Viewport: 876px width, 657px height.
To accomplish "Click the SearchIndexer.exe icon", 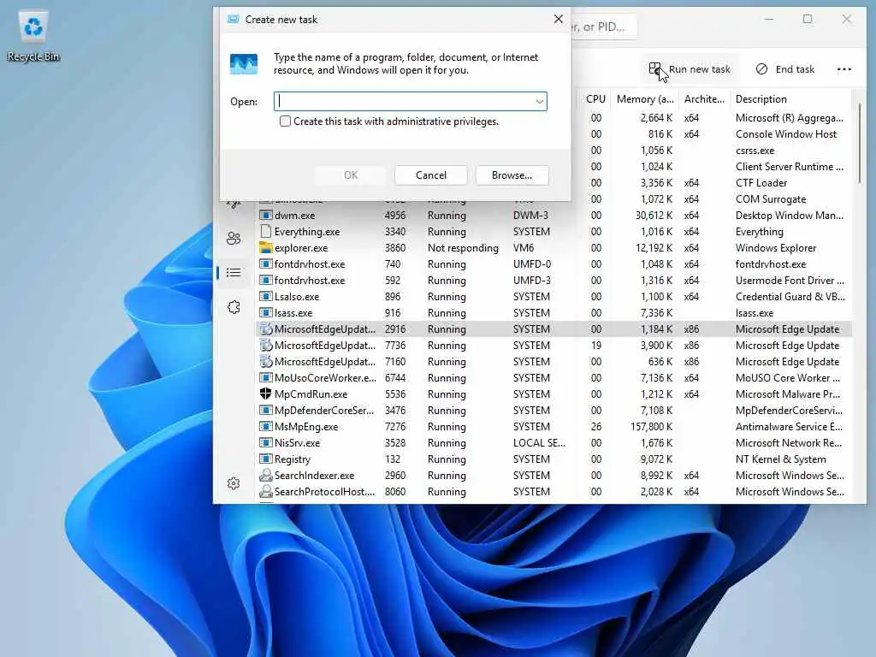I will click(265, 475).
